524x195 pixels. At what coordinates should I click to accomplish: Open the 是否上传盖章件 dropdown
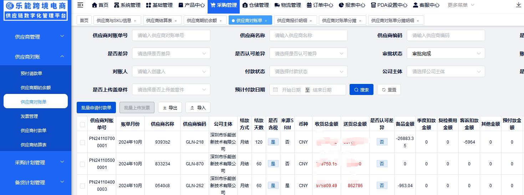point(171,90)
